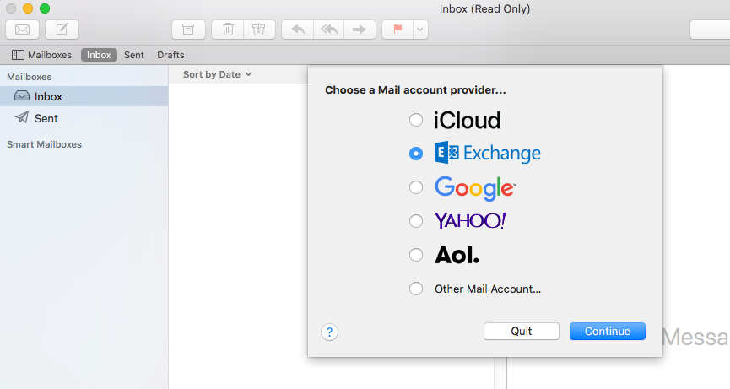This screenshot has width=730, height=389.
Task: Select the Google account radio button
Action: click(x=415, y=187)
